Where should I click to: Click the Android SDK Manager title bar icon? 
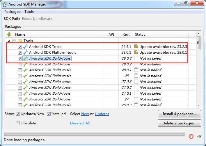5,4
